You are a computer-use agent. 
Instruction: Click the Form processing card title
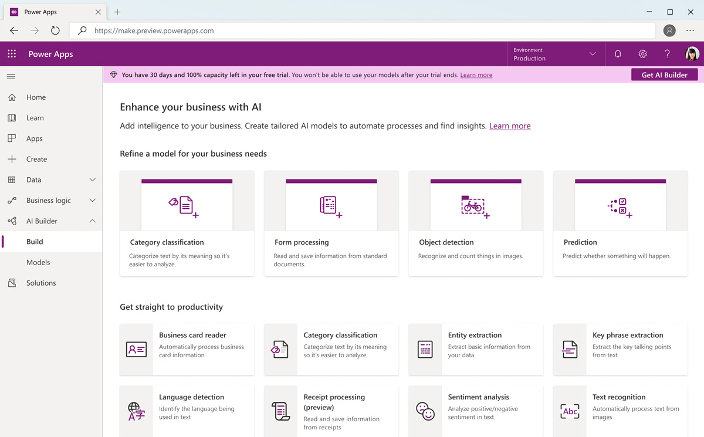(x=302, y=242)
